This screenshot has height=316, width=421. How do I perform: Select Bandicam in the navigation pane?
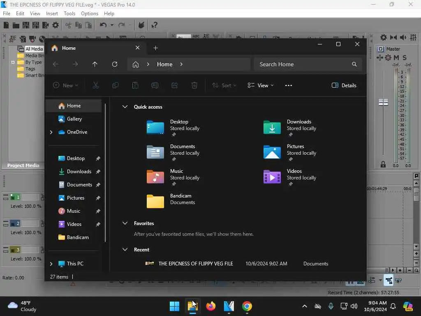74,237
